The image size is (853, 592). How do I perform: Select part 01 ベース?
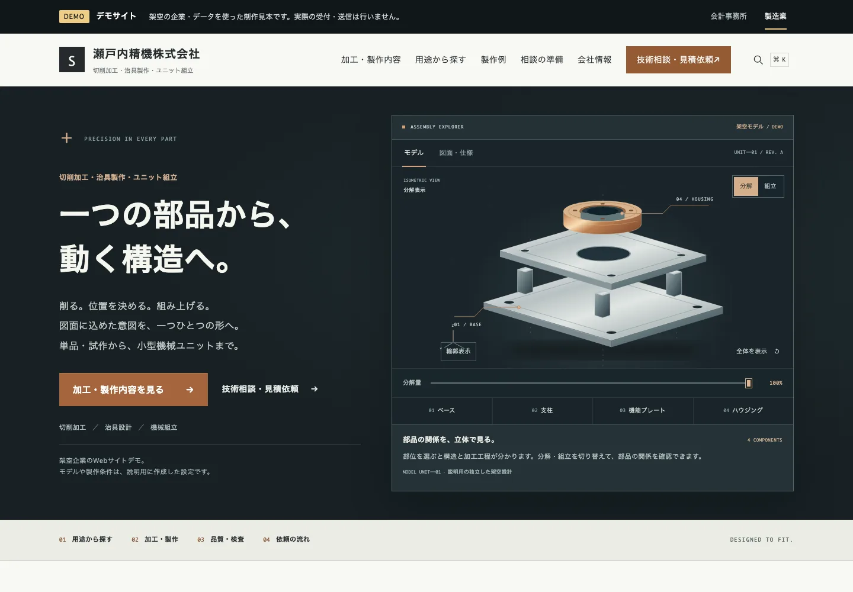(x=442, y=410)
